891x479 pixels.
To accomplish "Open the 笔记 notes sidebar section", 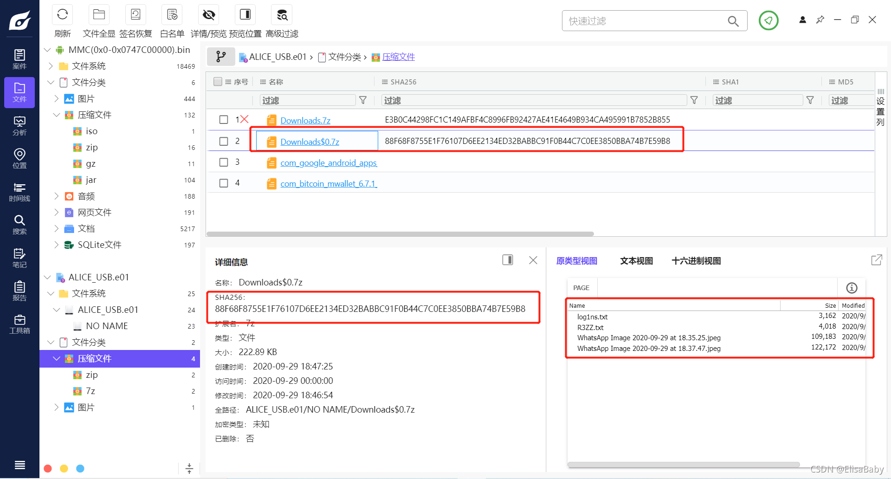I will [19, 259].
